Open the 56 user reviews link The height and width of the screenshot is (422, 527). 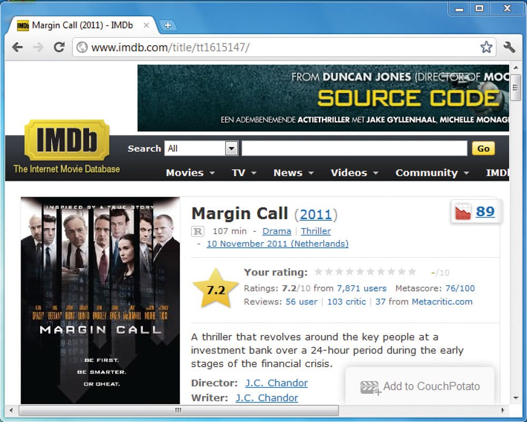pyautogui.click(x=301, y=302)
